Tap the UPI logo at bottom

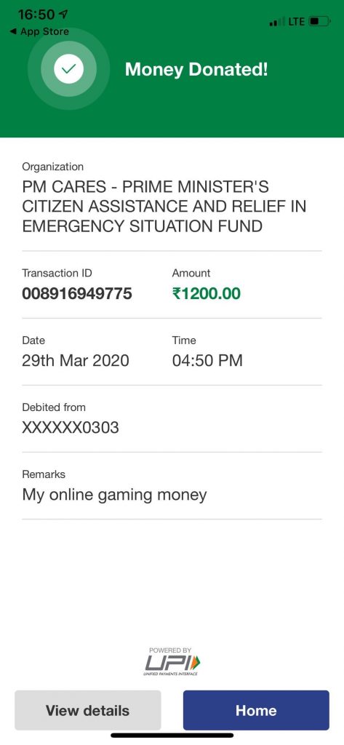172,661
